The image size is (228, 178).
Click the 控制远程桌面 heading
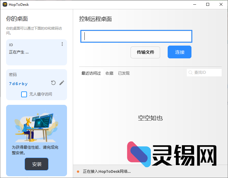pos(95,19)
